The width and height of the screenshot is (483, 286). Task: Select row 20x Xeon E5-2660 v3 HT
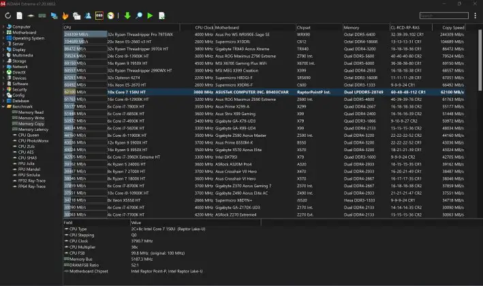tap(264, 42)
